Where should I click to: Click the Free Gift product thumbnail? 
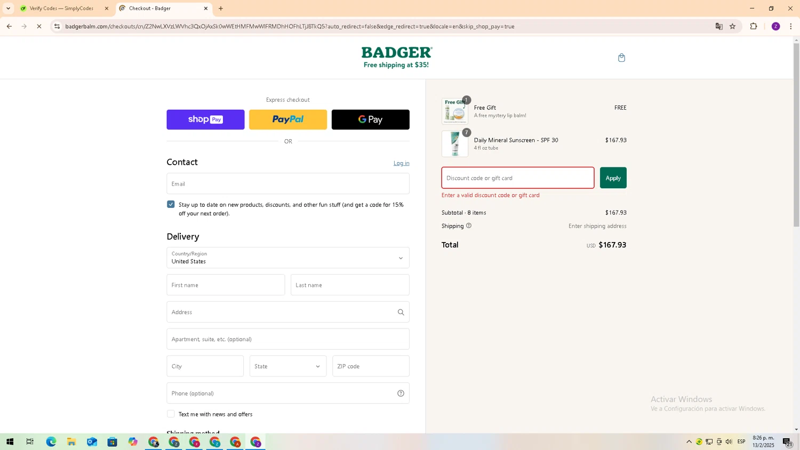point(455,111)
